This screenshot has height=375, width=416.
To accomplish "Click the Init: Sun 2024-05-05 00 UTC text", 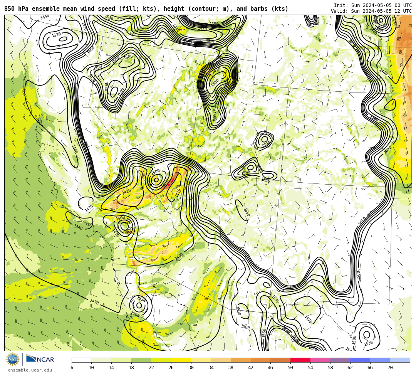I will 373,5.
